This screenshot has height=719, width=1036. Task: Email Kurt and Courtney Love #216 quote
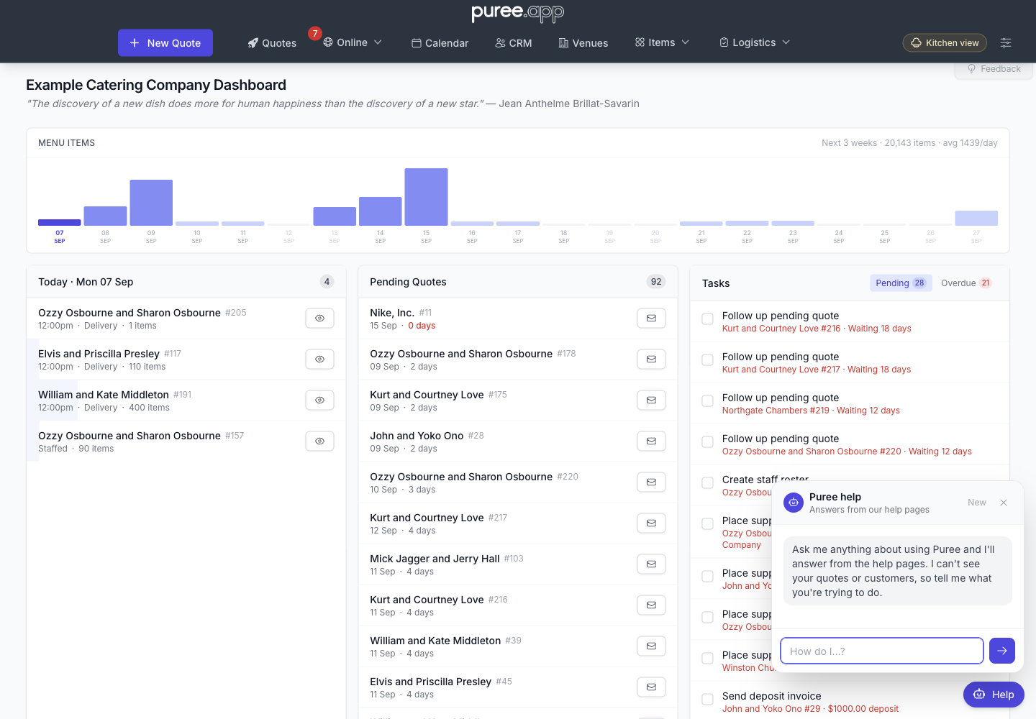[x=651, y=605]
